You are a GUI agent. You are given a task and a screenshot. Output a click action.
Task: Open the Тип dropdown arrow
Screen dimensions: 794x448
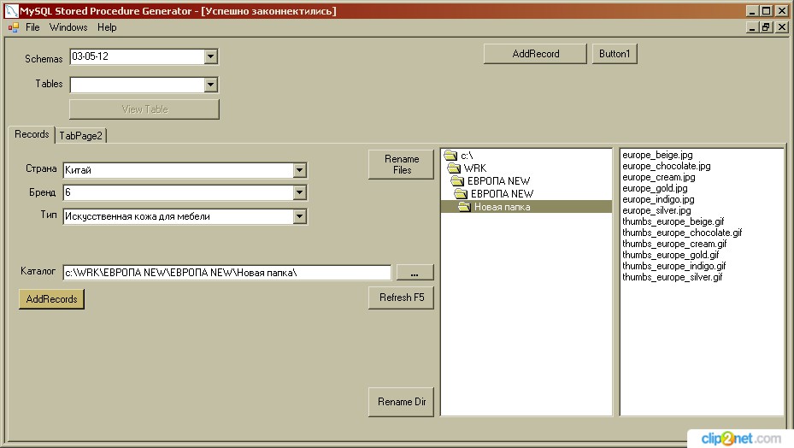tap(299, 216)
